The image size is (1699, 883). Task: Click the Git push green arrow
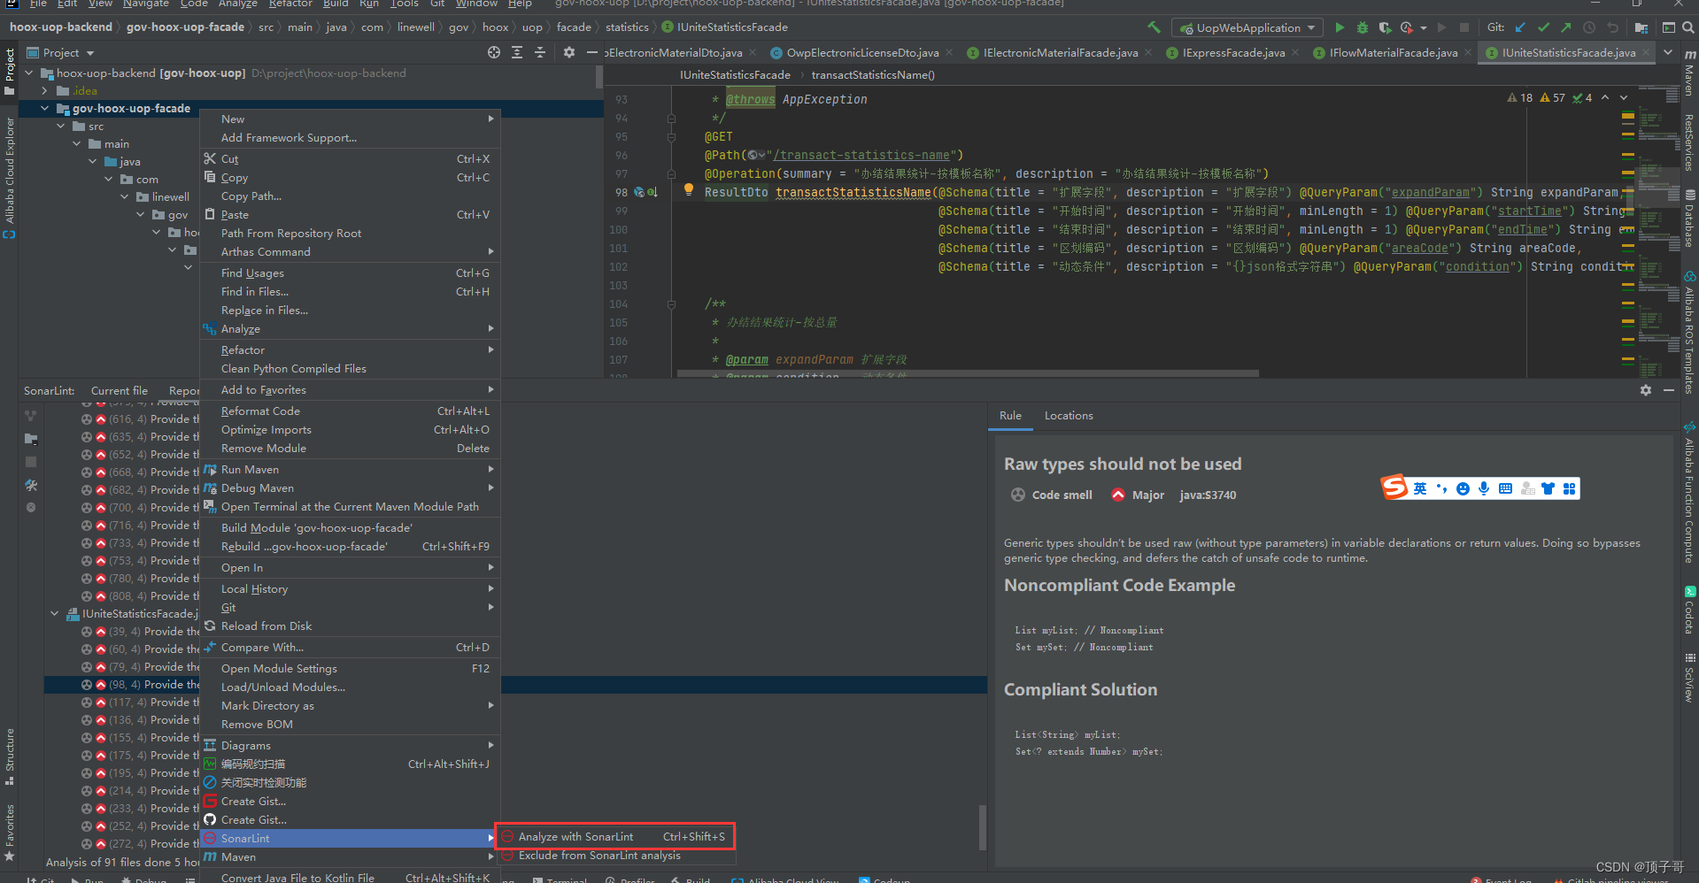point(1566,27)
